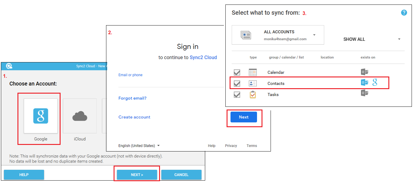Click the Calendar type icon

click(x=253, y=72)
